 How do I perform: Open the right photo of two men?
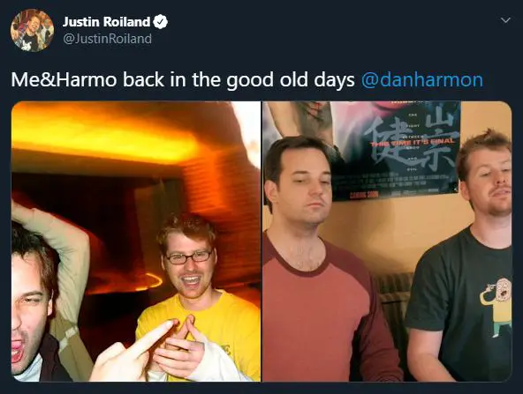[x=387, y=242]
